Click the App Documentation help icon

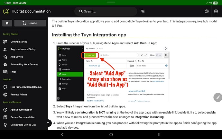5,110
